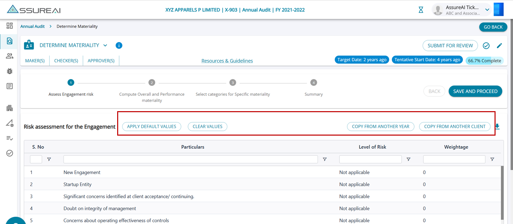This screenshot has width=513, height=224.
Task: Click the AssureAI logo
Action: [x=34, y=9]
